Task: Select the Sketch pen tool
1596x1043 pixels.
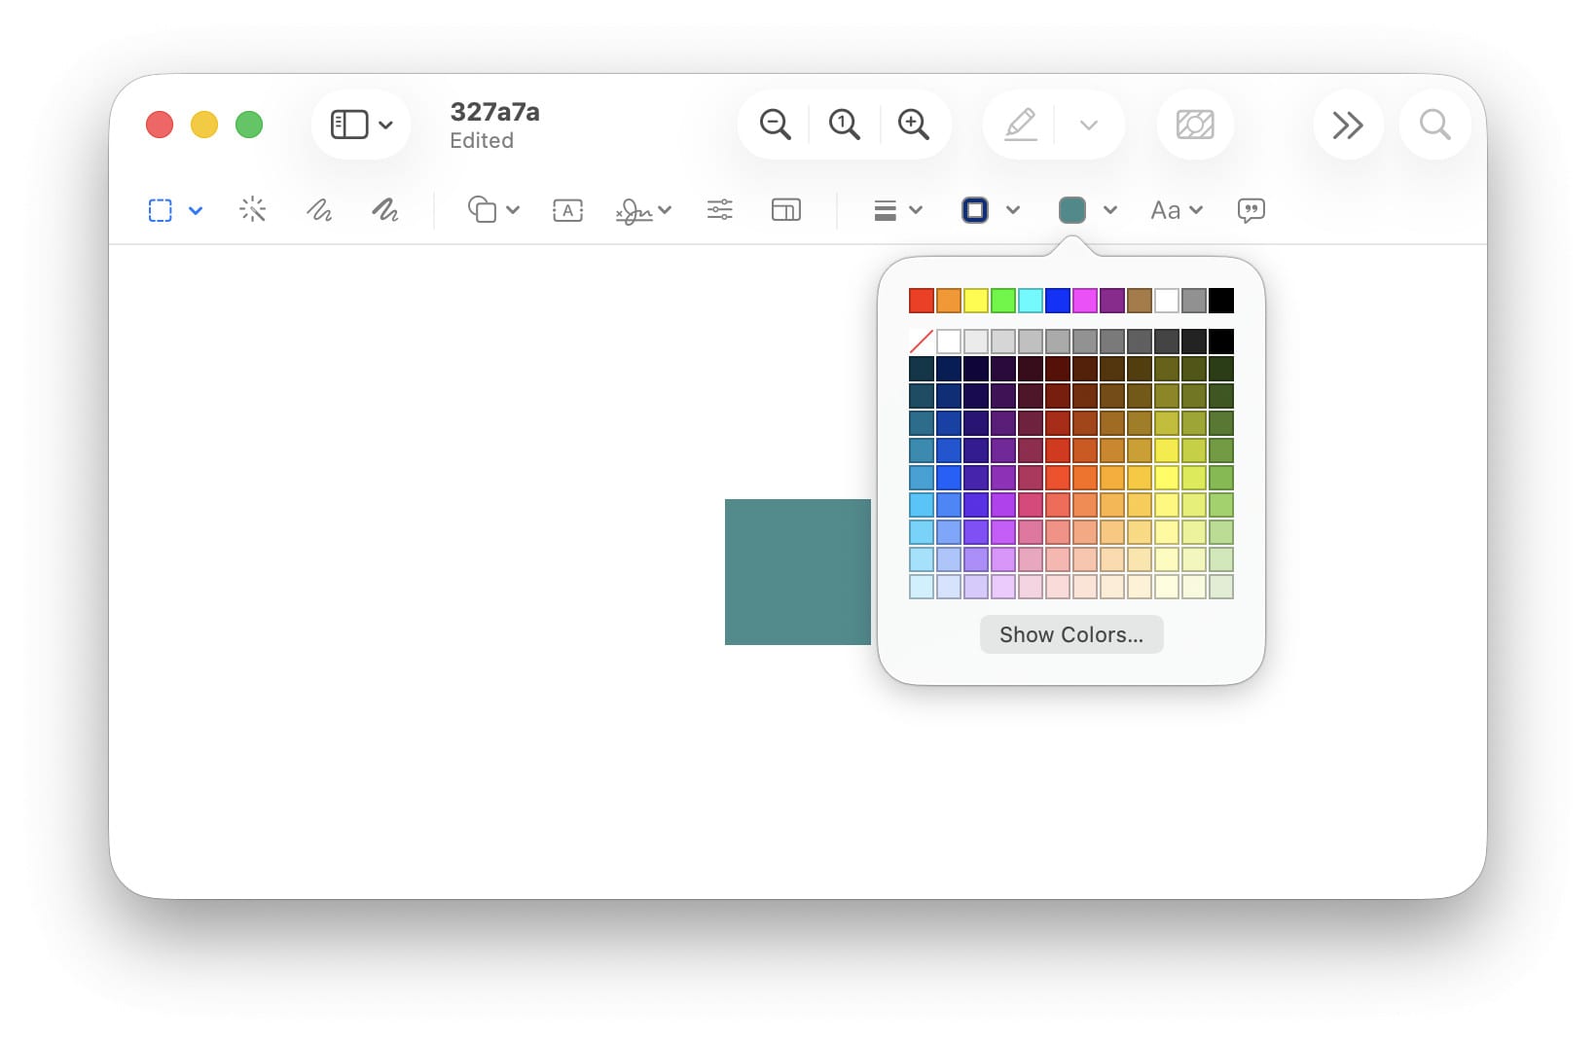Action: pos(319,210)
